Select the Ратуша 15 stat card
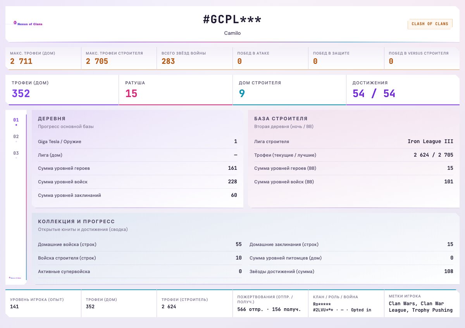The width and height of the screenshot is (465, 328). click(x=176, y=90)
